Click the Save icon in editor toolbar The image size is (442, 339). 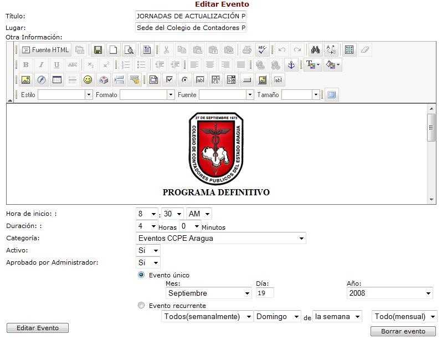click(x=98, y=50)
